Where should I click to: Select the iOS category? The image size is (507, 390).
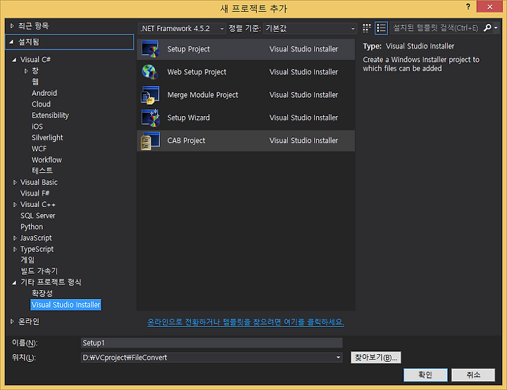pyautogui.click(x=37, y=127)
